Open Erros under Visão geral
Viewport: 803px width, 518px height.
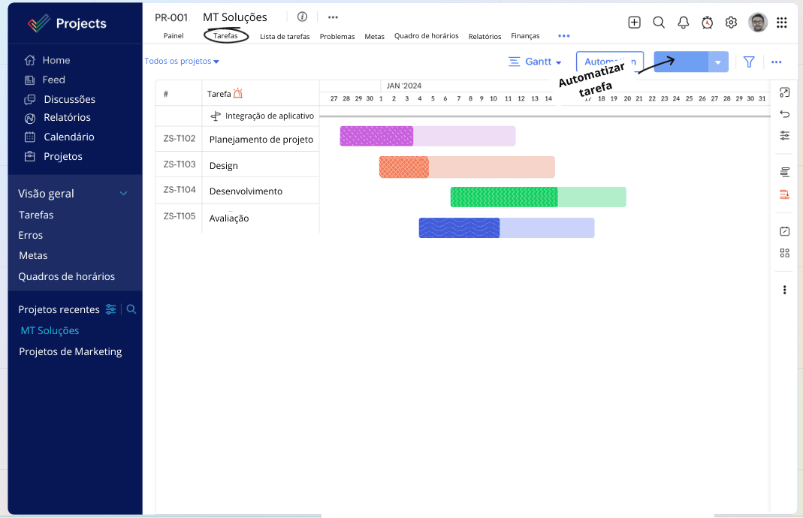31,236
